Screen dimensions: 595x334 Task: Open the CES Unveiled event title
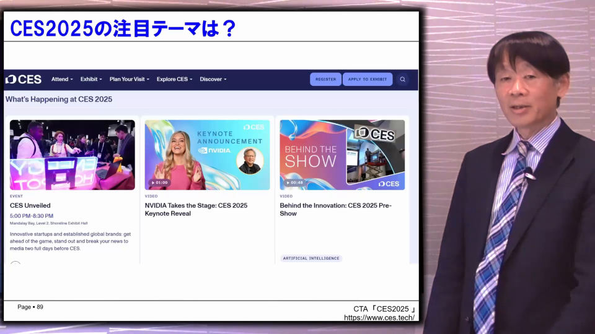(x=30, y=205)
